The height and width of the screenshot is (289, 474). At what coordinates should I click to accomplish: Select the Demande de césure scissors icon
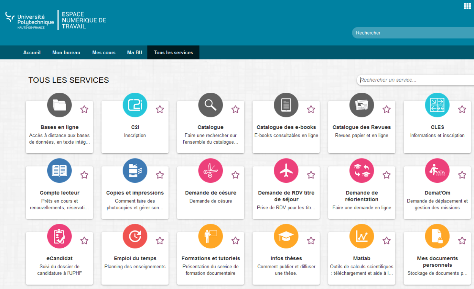click(x=210, y=170)
